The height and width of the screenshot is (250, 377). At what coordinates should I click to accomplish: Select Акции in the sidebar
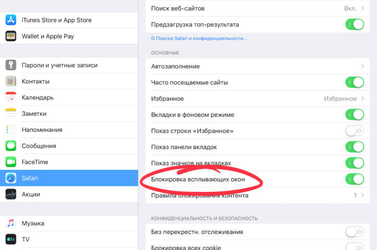pos(69,194)
